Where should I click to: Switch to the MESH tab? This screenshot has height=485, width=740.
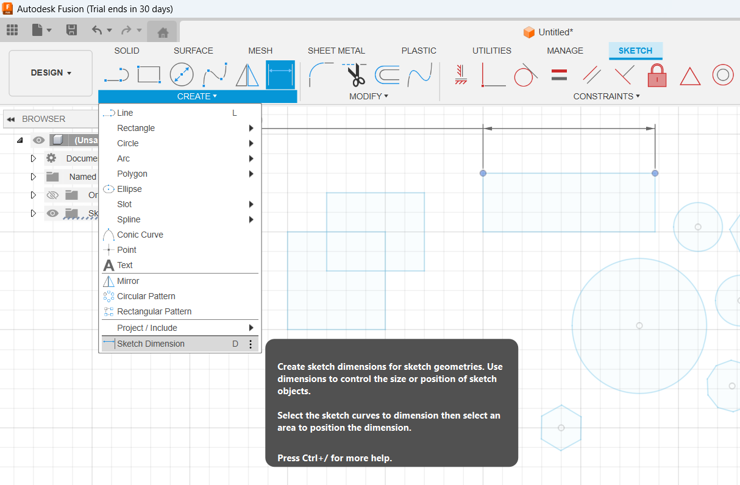(260, 51)
